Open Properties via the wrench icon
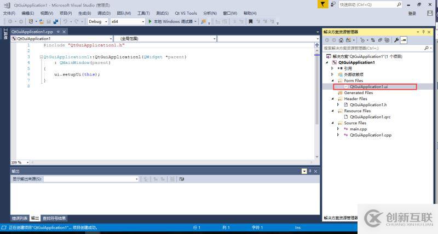 396,40
